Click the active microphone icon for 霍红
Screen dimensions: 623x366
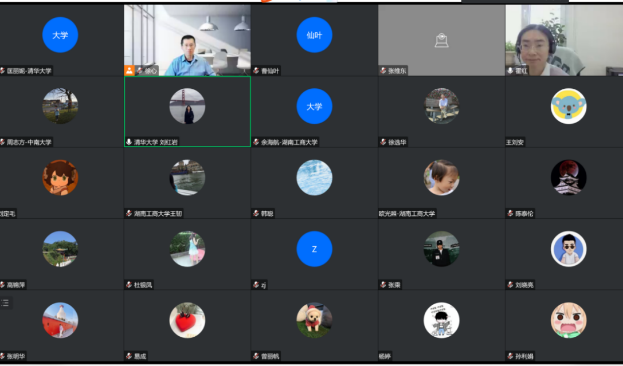pyautogui.click(x=510, y=71)
